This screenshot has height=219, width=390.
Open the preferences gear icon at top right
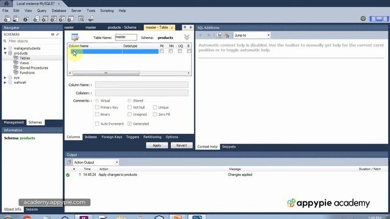(363, 19)
